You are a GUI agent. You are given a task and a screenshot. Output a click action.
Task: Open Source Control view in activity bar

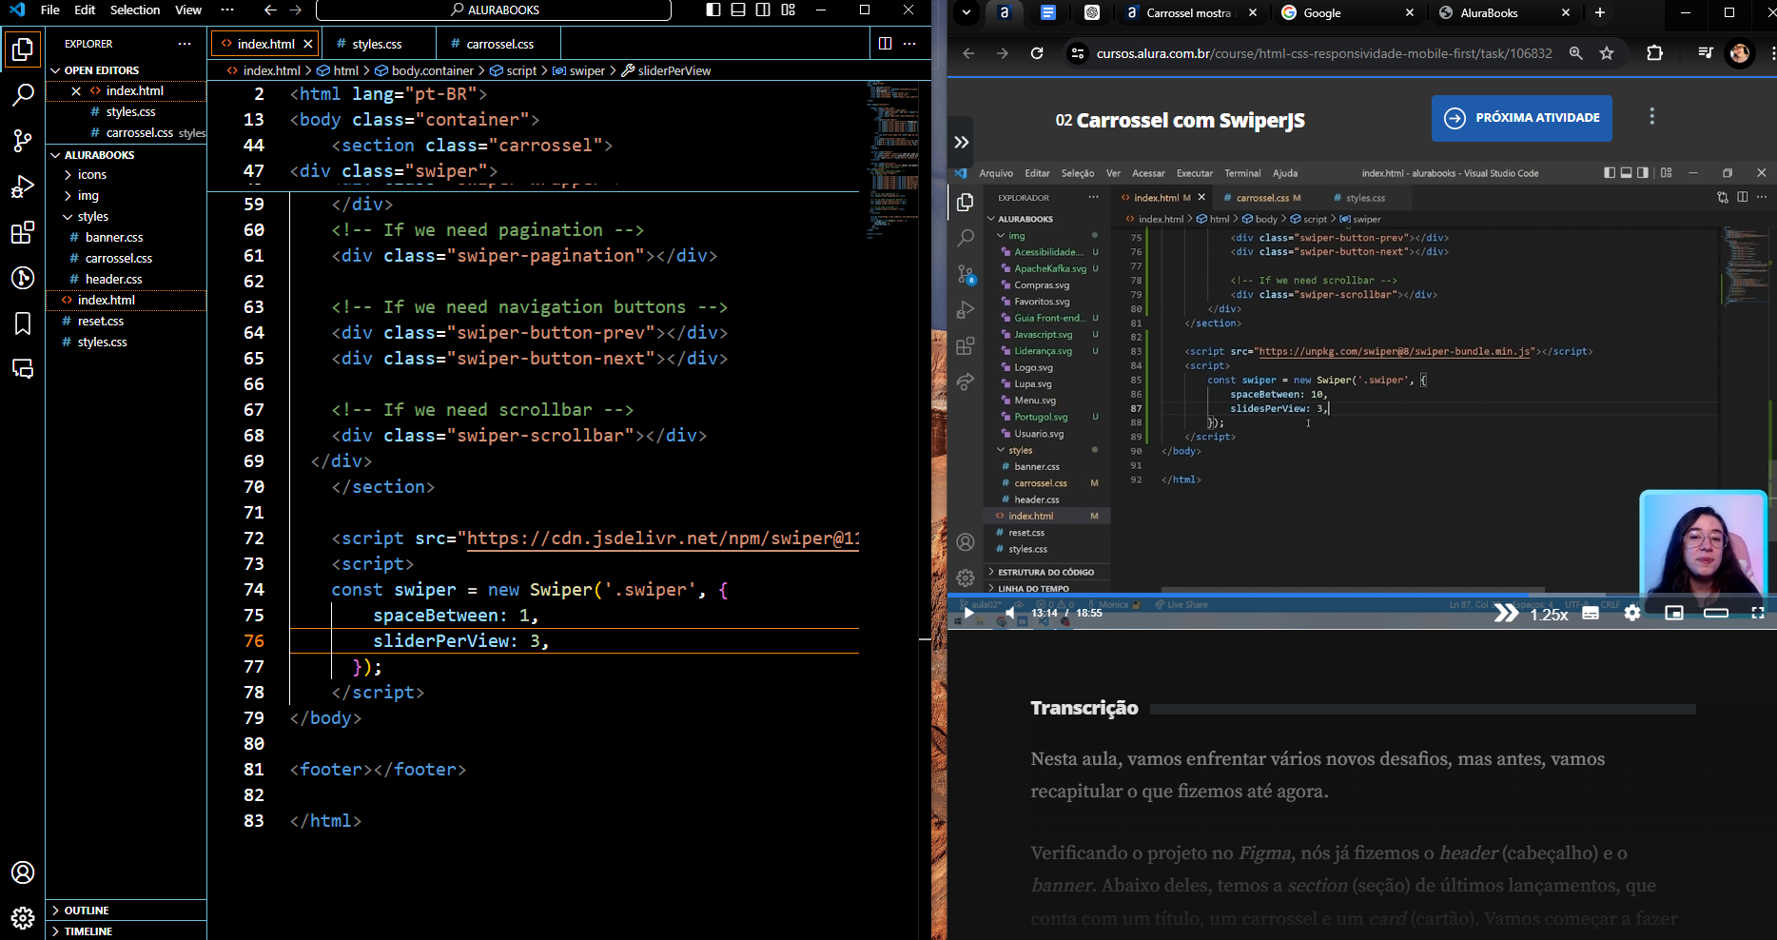(23, 141)
